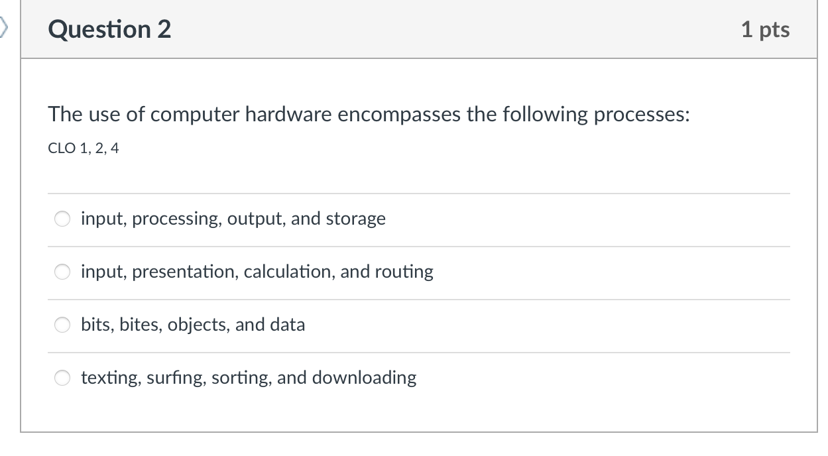Mark the texting, surfing, sorting, downloading radio
This screenshot has width=828, height=456.
62,378
